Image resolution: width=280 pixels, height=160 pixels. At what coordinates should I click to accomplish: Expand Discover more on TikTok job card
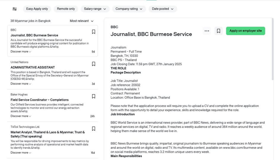pos(21,153)
